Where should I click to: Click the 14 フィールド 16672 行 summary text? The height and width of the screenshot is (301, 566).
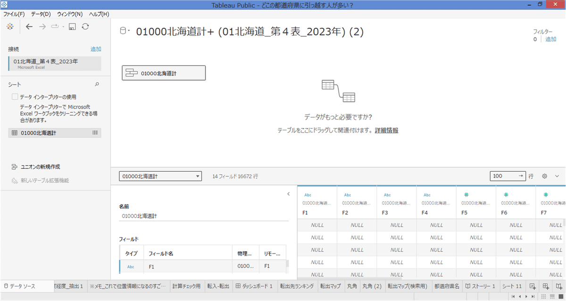[x=235, y=176]
